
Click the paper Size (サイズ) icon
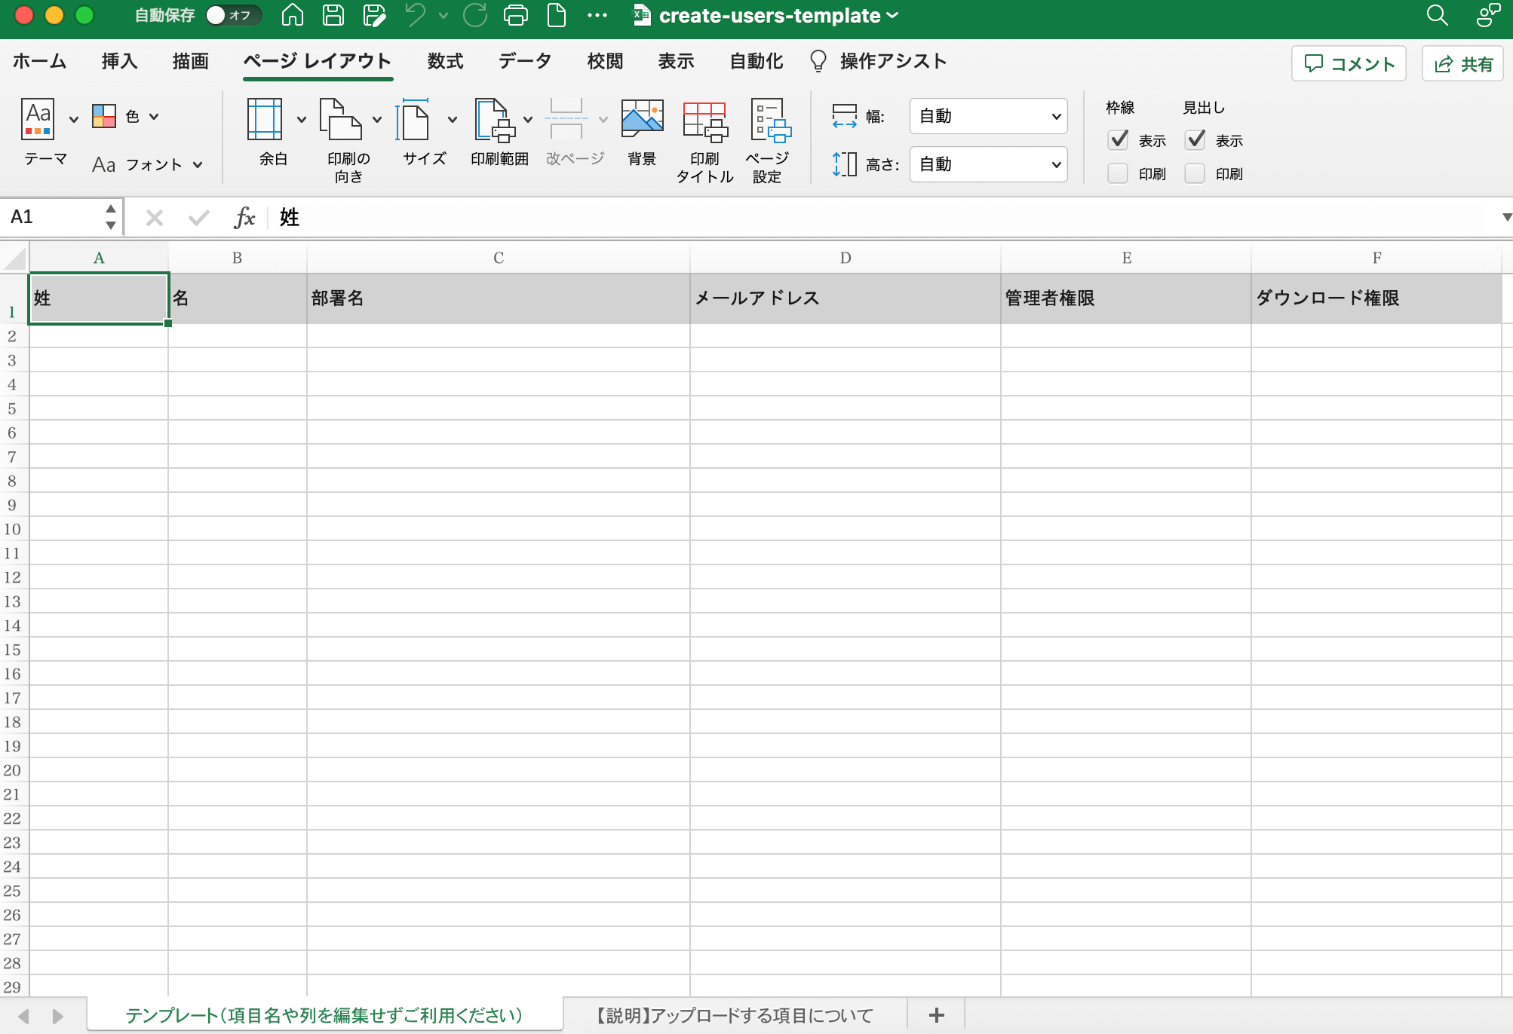pos(414,119)
